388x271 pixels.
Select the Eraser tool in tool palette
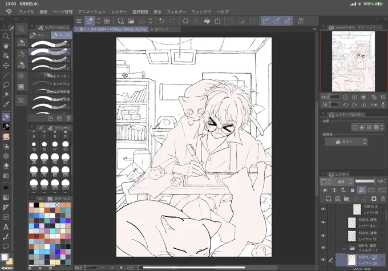click(x=6, y=166)
